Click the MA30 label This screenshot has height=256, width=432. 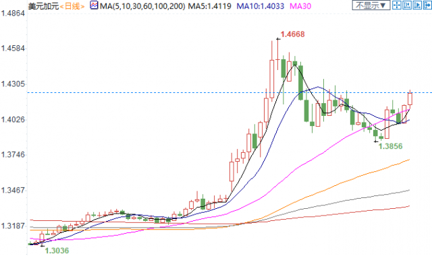point(300,6)
